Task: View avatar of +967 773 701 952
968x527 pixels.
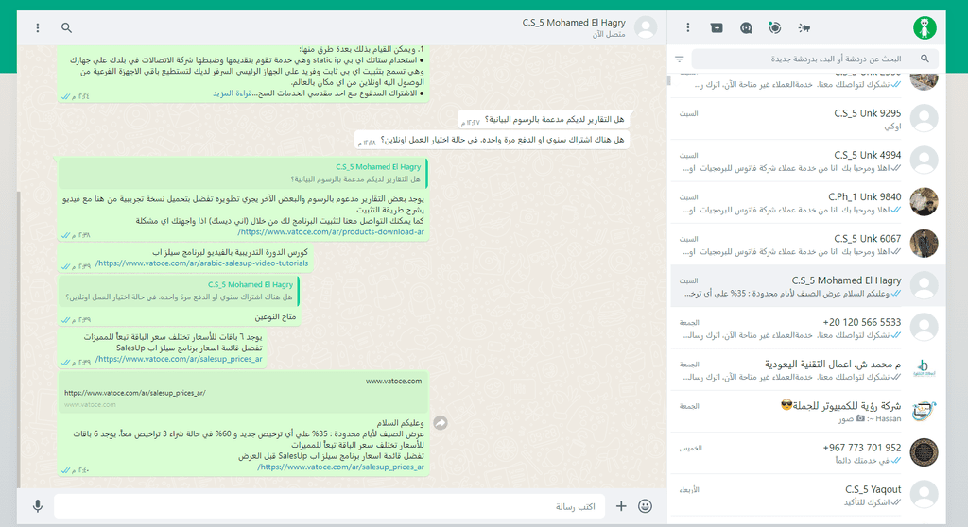Action: (x=924, y=453)
